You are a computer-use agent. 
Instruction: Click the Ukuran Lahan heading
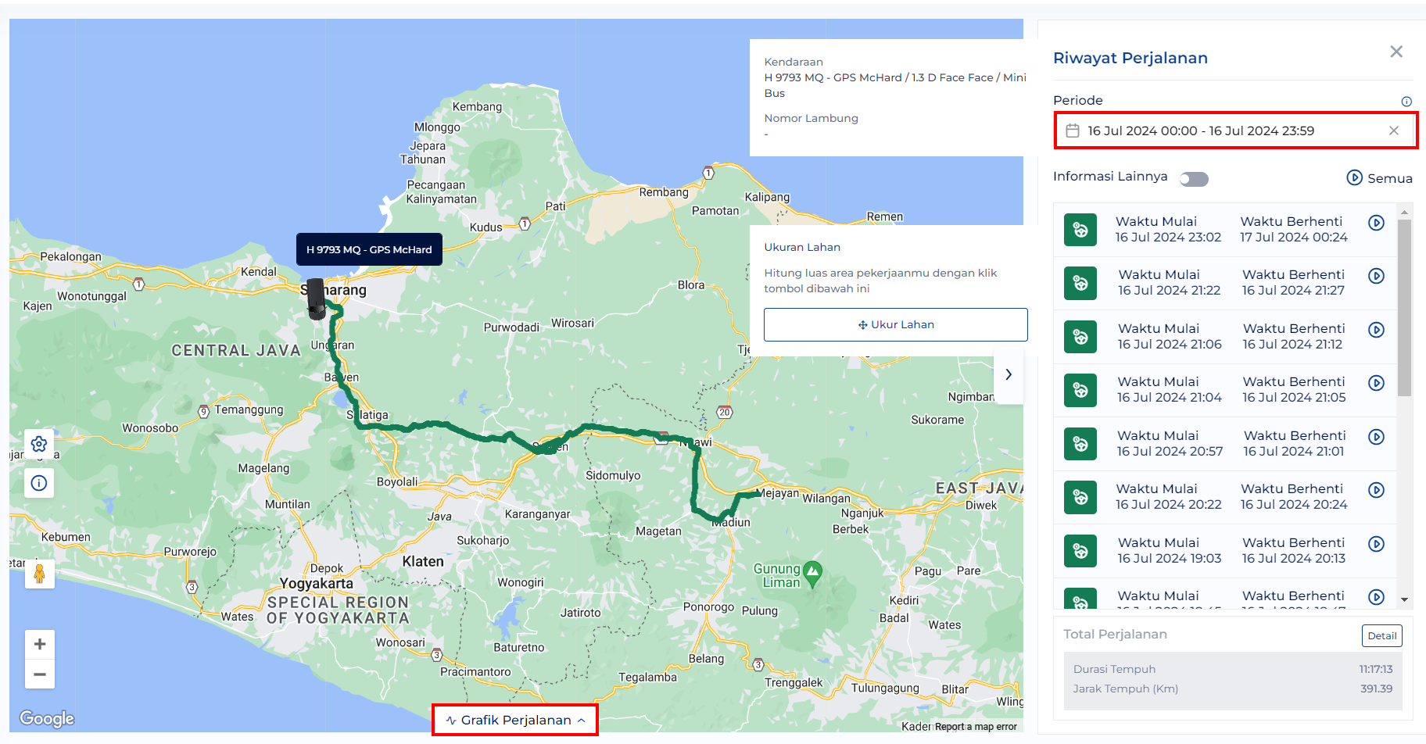[x=802, y=247]
